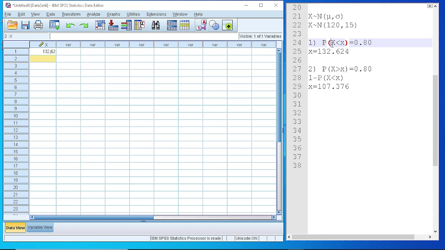This screenshot has height=250, width=445.
Task: Open the Analyze menu
Action: (93, 14)
